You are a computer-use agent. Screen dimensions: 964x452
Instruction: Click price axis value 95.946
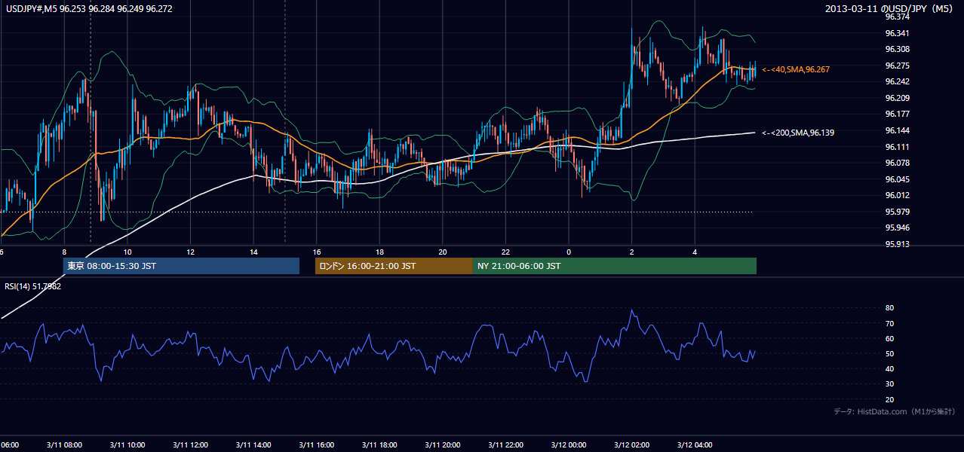897,228
